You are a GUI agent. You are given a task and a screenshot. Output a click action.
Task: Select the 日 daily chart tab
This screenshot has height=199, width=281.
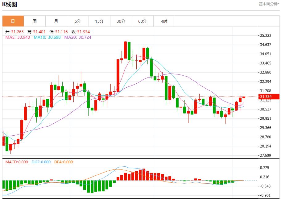coord(13,21)
